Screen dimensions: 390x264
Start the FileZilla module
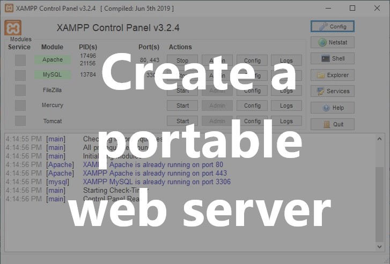182,90
